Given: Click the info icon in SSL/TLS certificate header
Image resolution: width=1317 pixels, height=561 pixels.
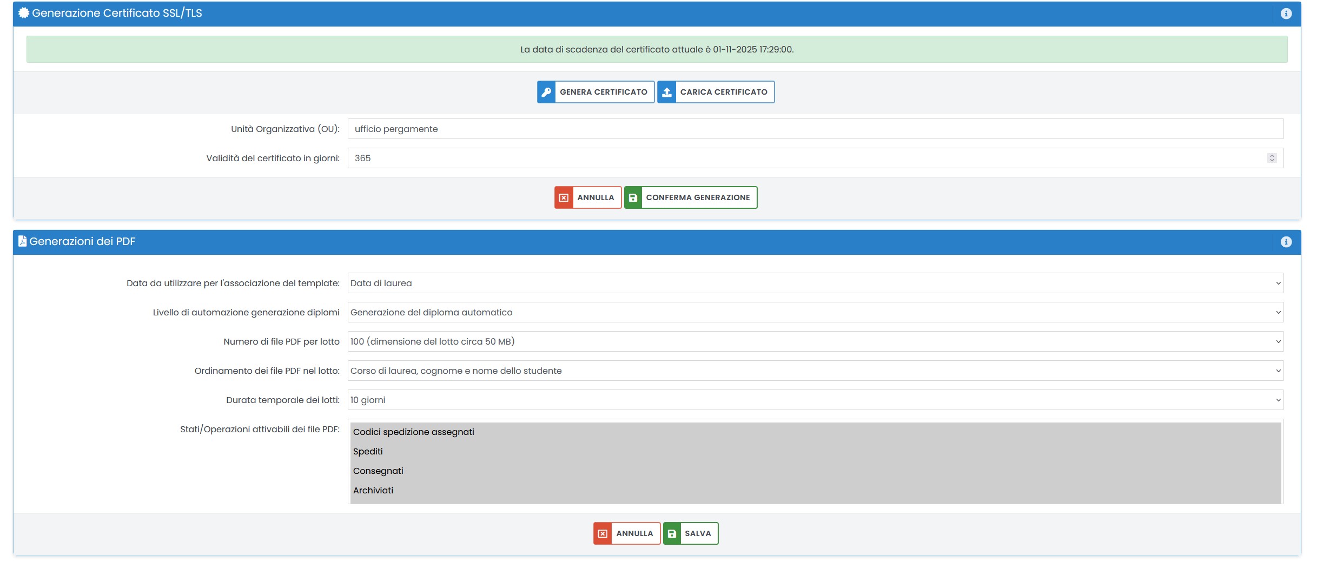Looking at the screenshot, I should 1286,14.
